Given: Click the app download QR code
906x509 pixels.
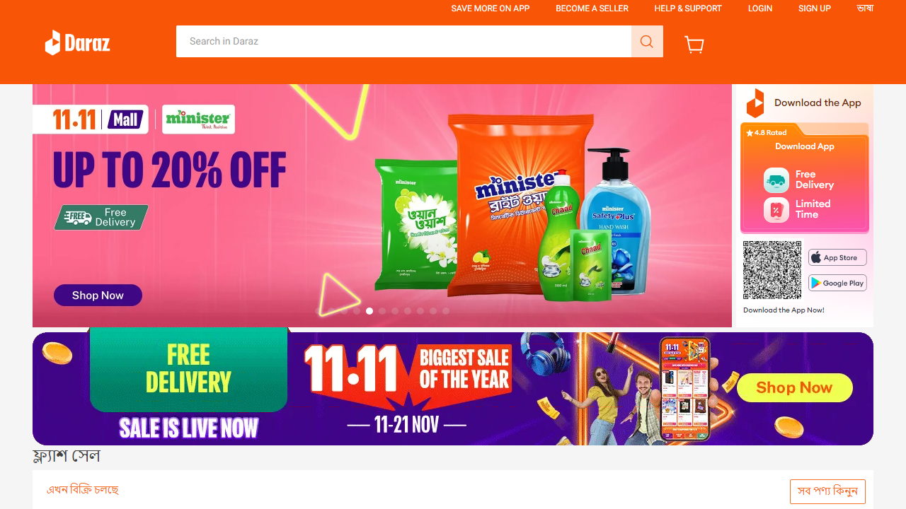Looking at the screenshot, I should coord(772,270).
